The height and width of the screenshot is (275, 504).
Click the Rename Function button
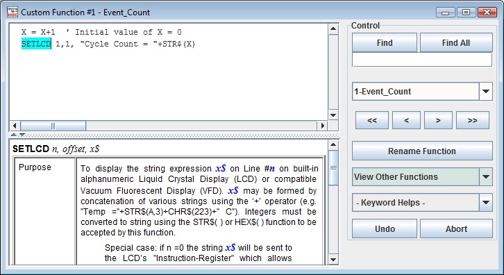click(x=422, y=151)
